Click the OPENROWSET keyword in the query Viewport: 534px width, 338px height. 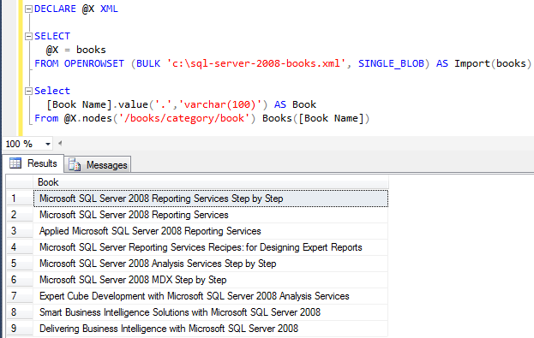coord(94,63)
